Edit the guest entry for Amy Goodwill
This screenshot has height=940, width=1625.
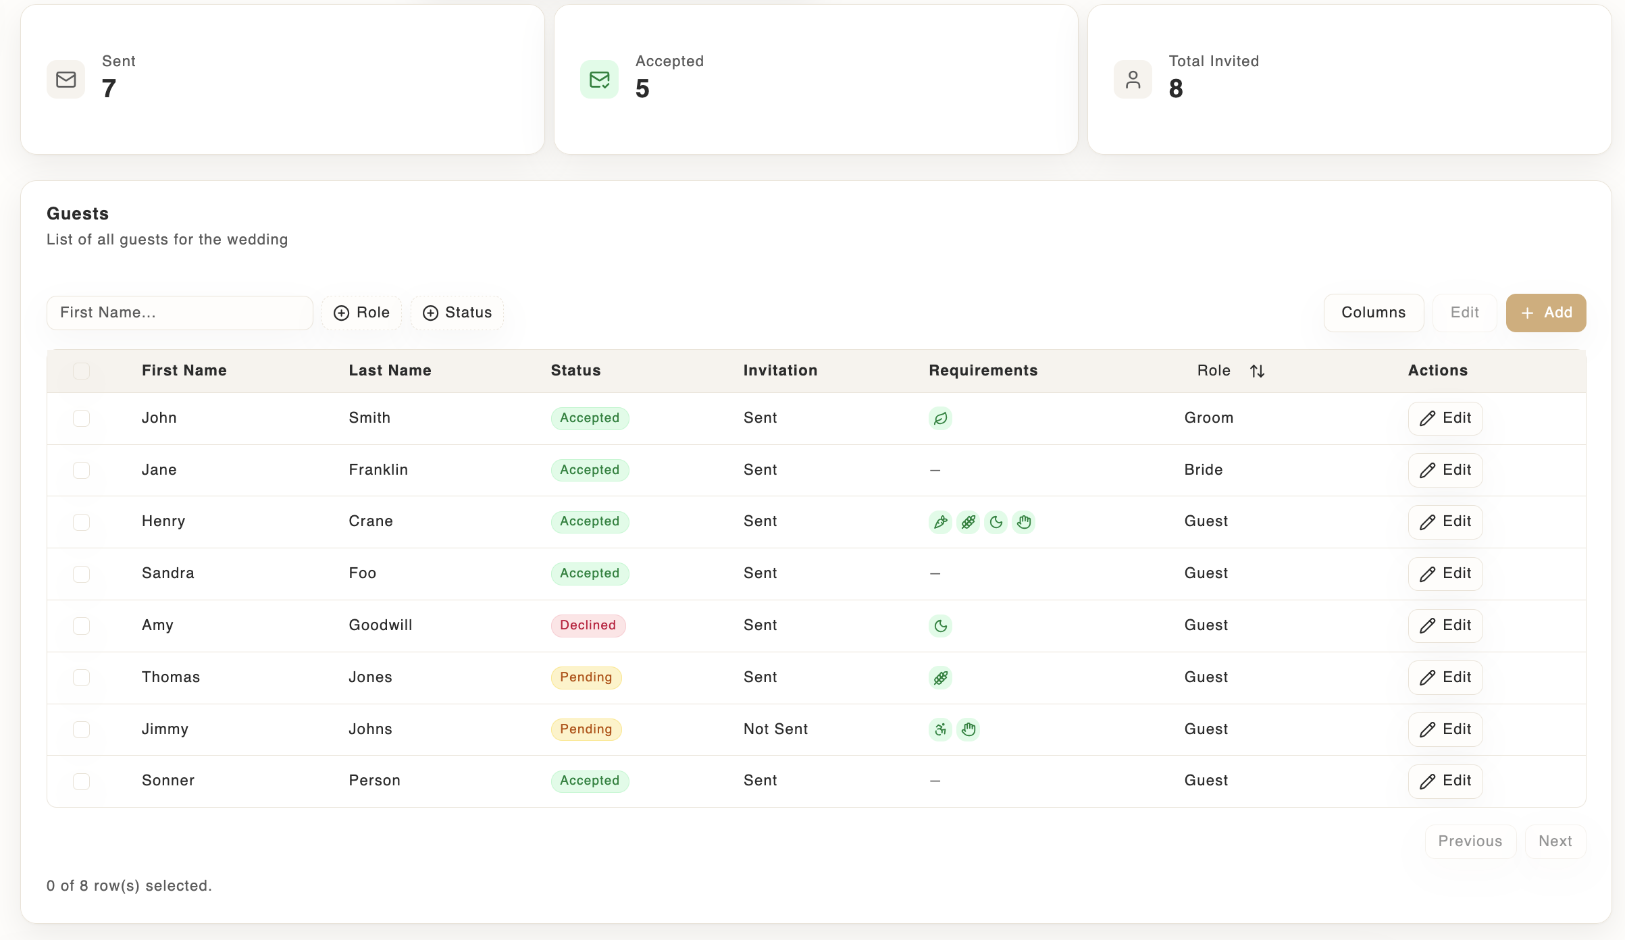point(1445,626)
